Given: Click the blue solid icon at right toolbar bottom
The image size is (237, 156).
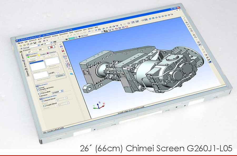Looking at the screenshot, I should click(x=210, y=62).
